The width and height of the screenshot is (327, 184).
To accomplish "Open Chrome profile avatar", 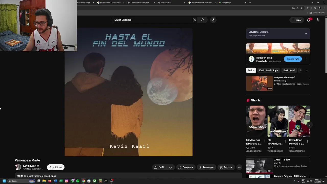I will click(x=319, y=8).
